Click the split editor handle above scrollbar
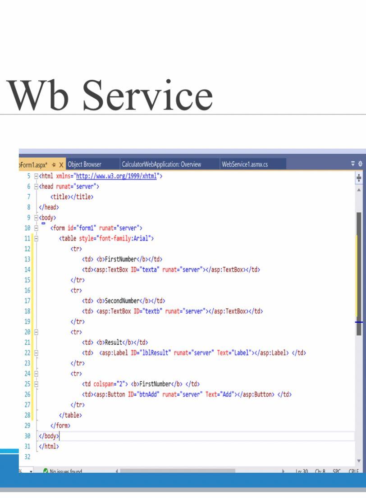This screenshot has height=498, width=366. click(x=358, y=177)
